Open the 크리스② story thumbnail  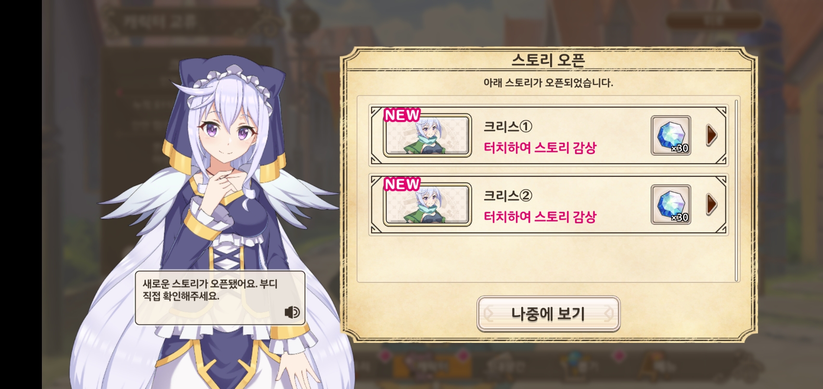coord(427,205)
